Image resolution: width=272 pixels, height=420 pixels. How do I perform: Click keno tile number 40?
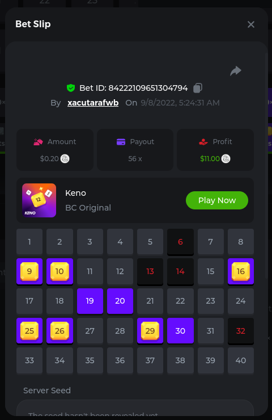click(241, 360)
